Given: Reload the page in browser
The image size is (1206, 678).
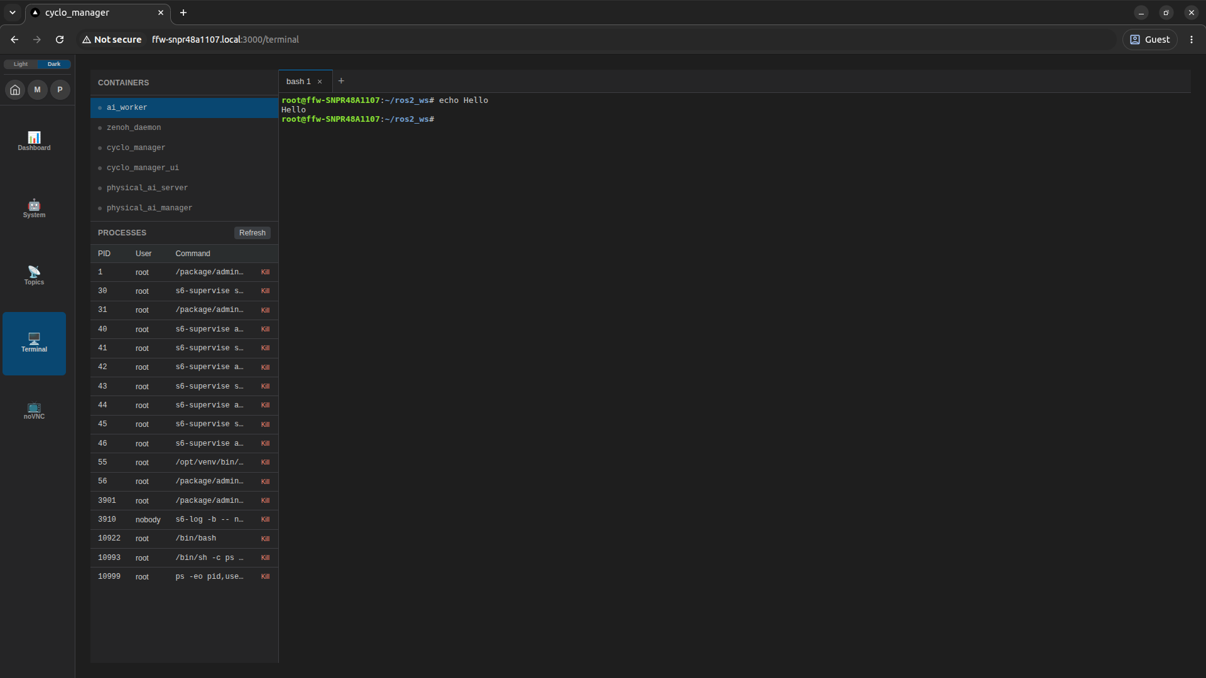Looking at the screenshot, I should click(x=60, y=40).
